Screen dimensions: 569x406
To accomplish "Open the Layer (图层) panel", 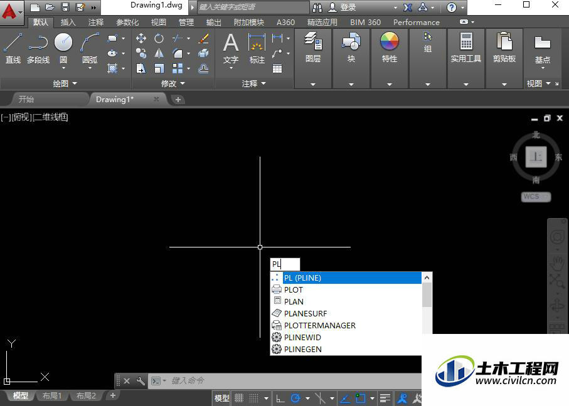I will pyautogui.click(x=313, y=47).
